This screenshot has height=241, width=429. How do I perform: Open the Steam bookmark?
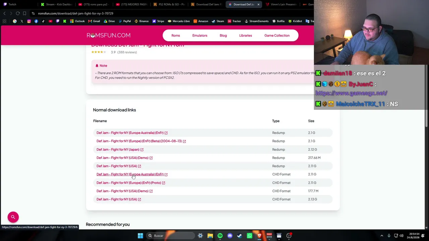[218, 21]
